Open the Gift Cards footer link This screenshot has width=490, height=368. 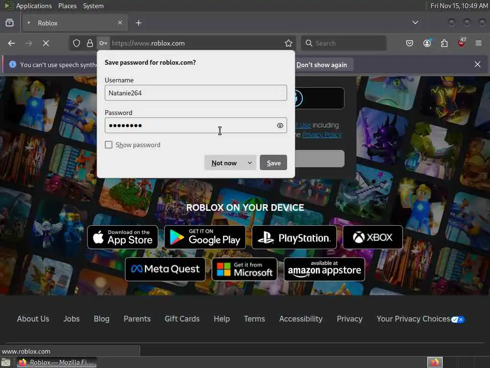182,319
